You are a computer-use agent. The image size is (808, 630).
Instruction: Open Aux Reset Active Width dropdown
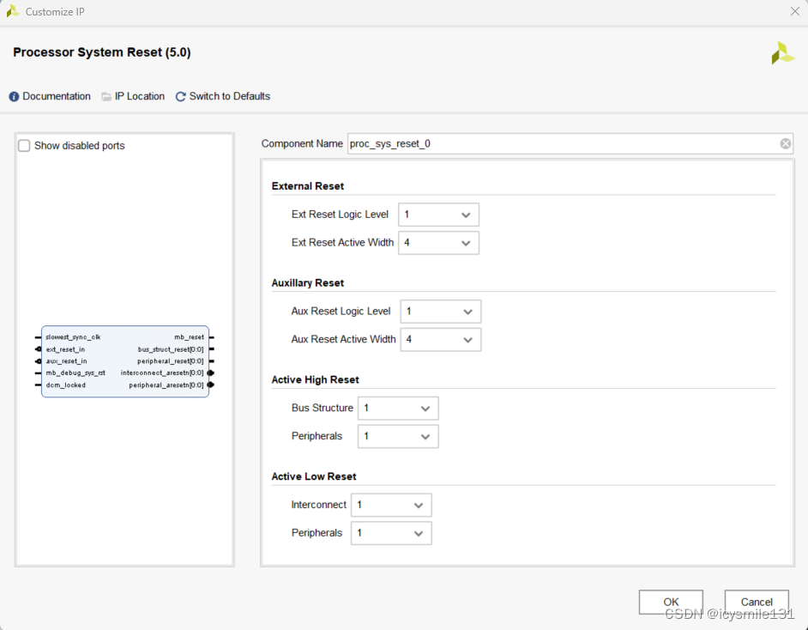click(441, 340)
